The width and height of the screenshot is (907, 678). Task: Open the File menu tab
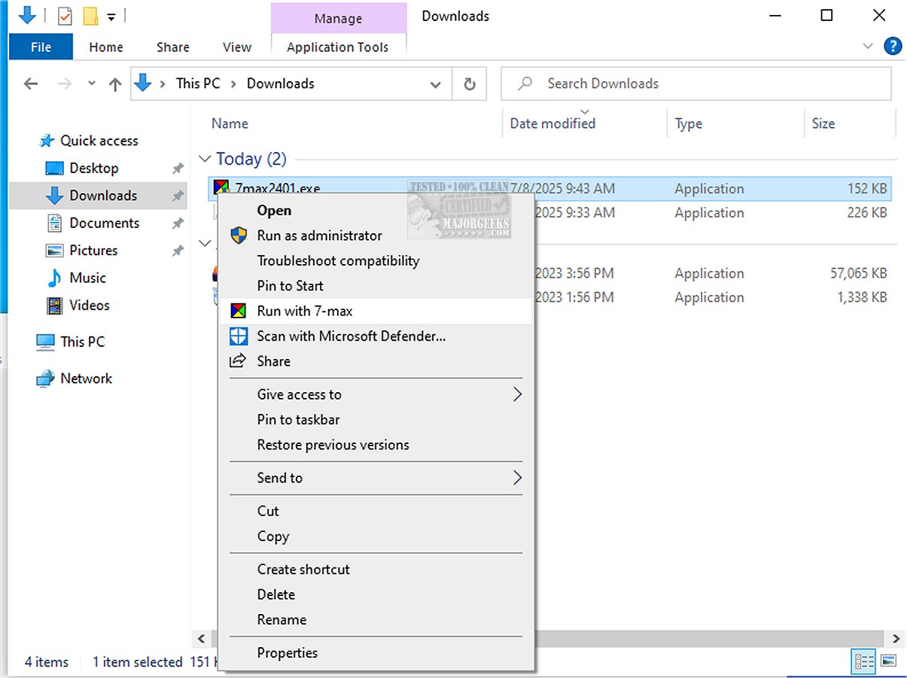[41, 47]
